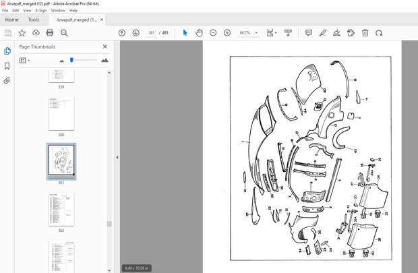Screen dimensions: 418x273
Task: Rotate the page clockwise
Action: (379, 33)
